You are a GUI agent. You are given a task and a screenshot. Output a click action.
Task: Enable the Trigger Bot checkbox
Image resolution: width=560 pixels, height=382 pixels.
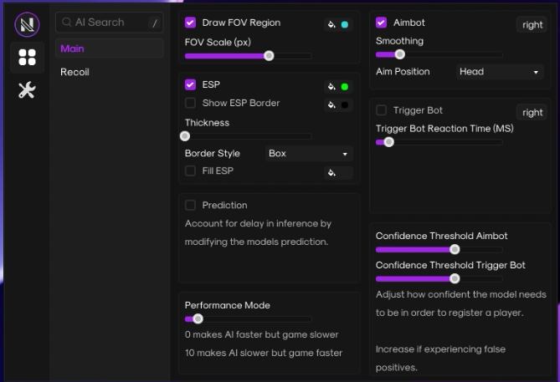pos(381,110)
